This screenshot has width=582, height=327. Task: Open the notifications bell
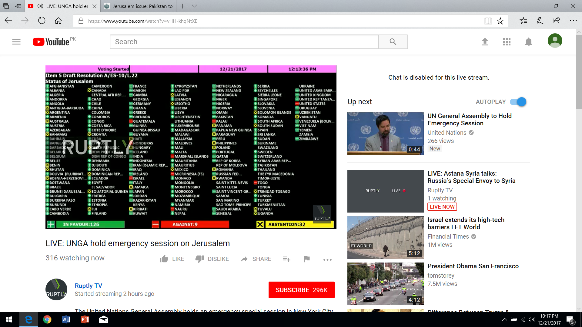click(529, 42)
